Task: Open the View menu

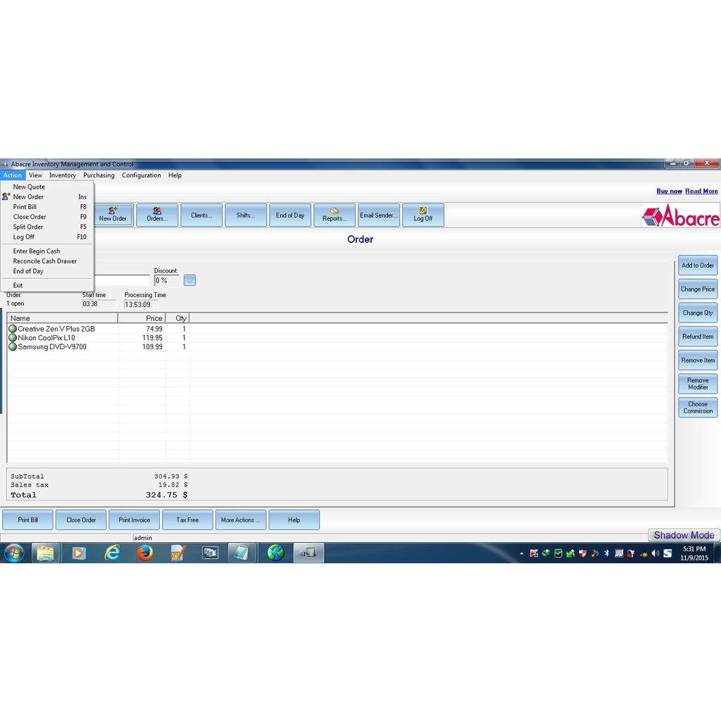Action: point(35,175)
